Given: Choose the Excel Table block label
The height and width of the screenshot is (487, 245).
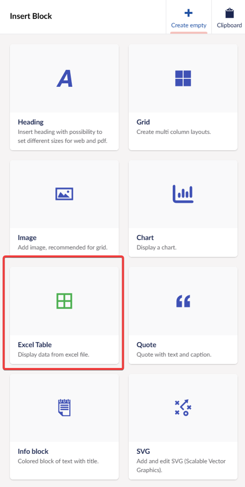Looking at the screenshot, I should click(35, 345).
